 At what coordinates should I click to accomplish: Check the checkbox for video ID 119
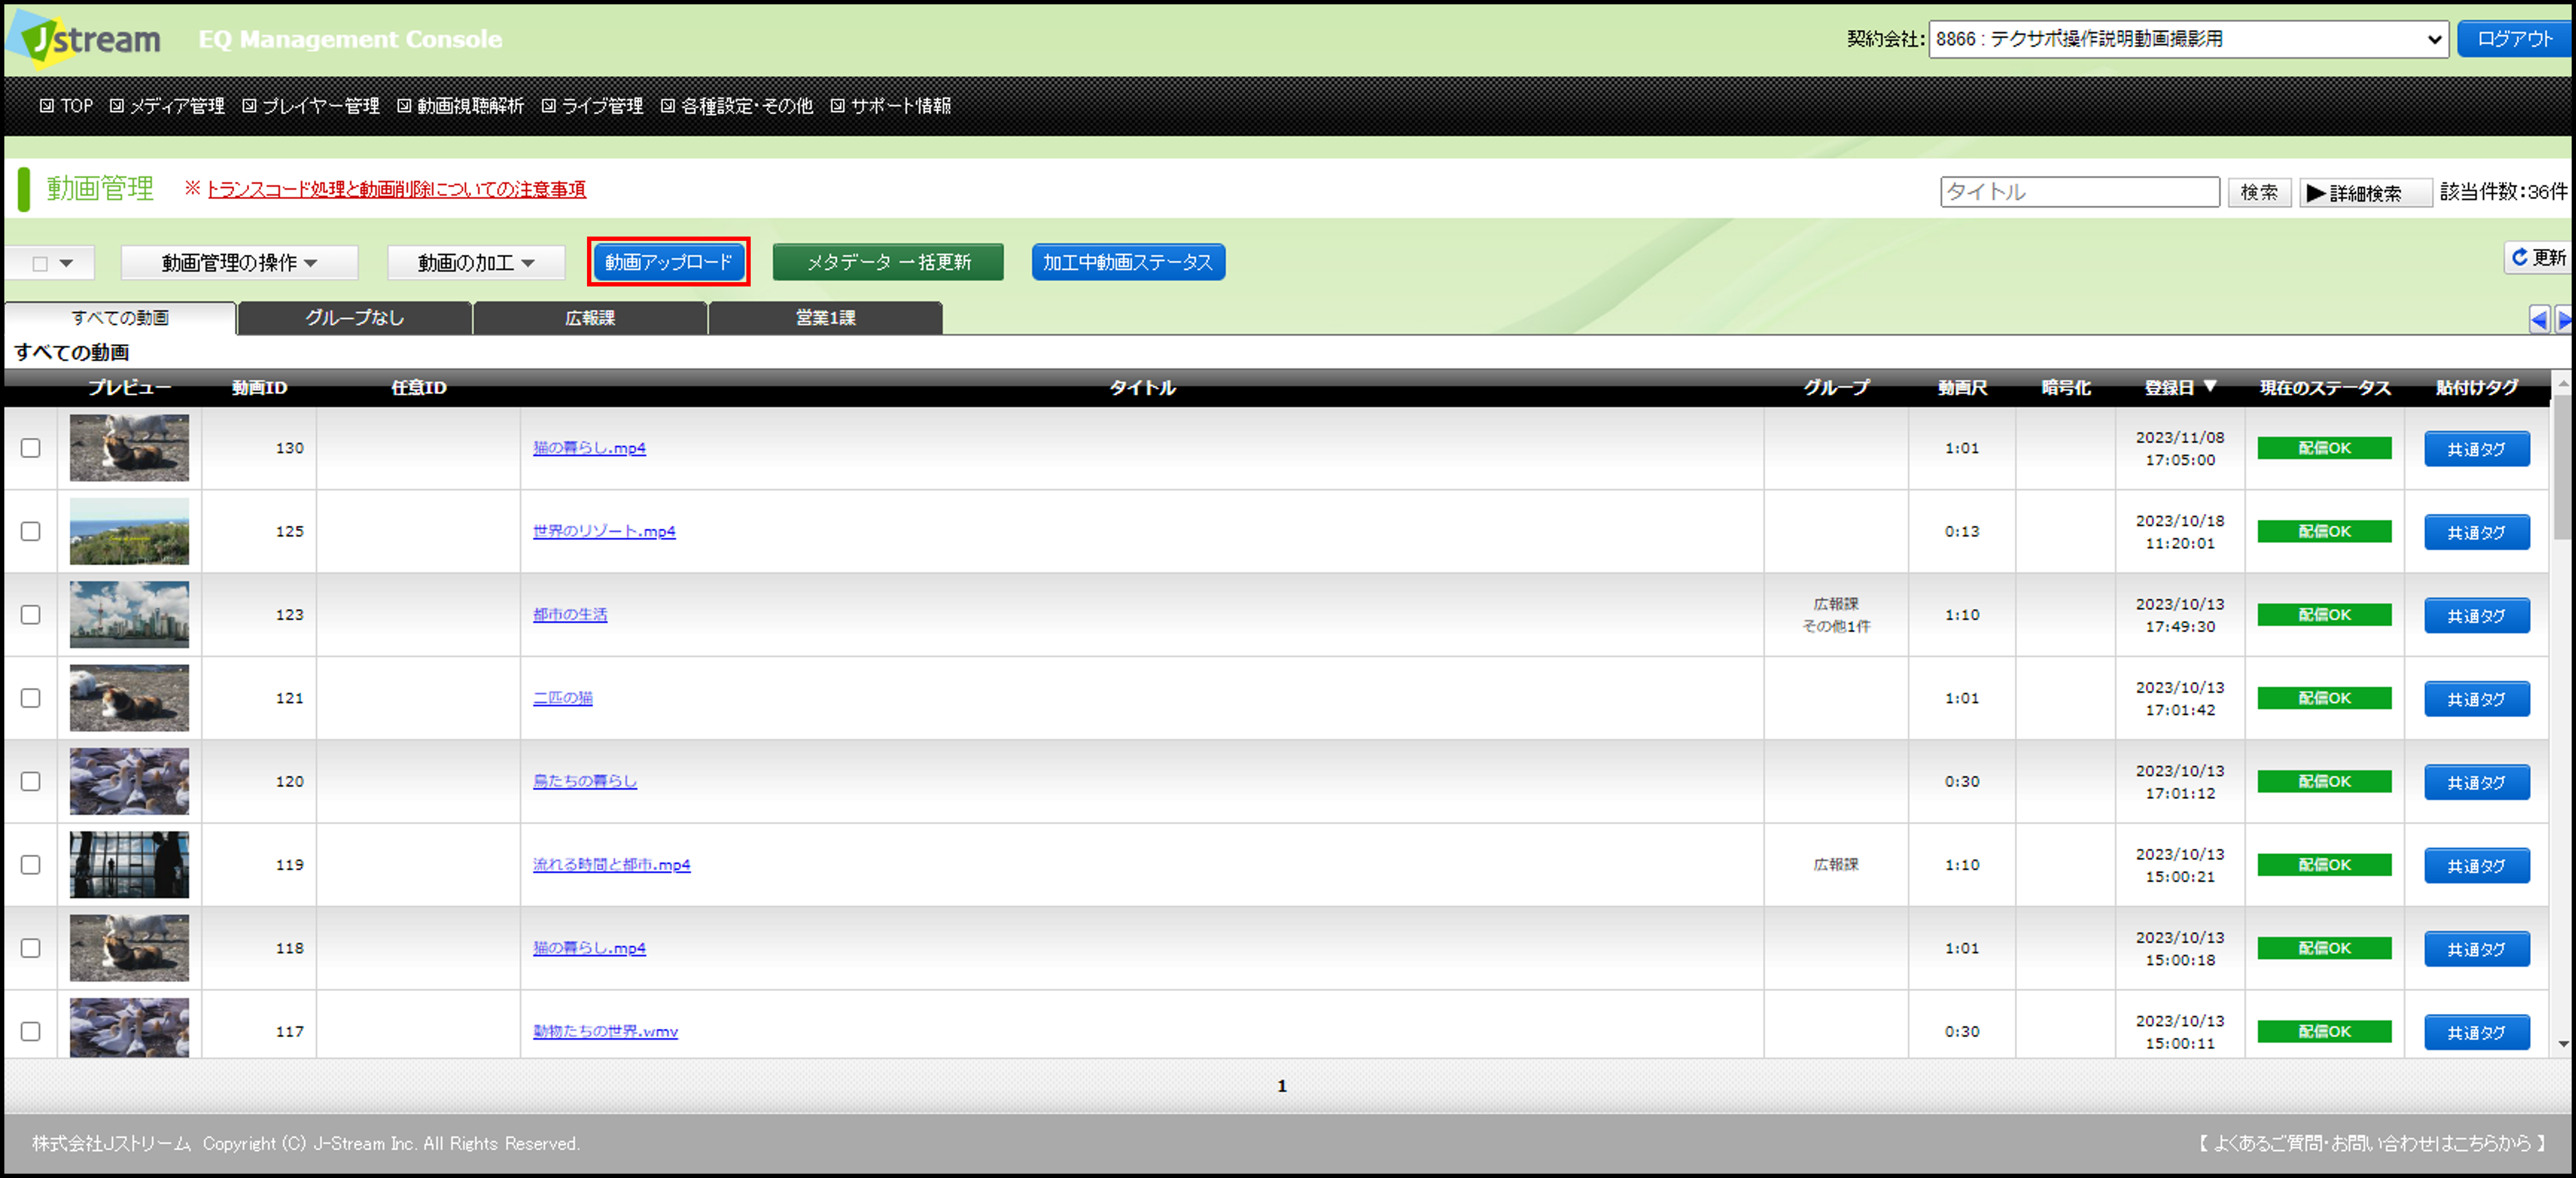tap(31, 864)
